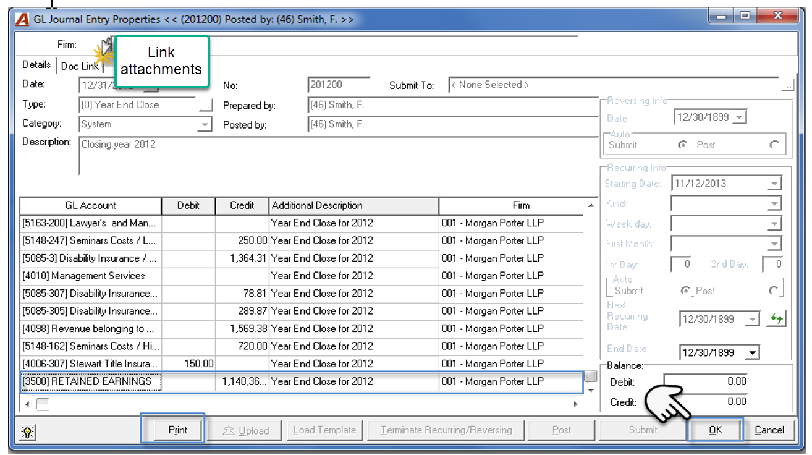Select the [3500] RETAINED EARNINGS row

point(301,381)
